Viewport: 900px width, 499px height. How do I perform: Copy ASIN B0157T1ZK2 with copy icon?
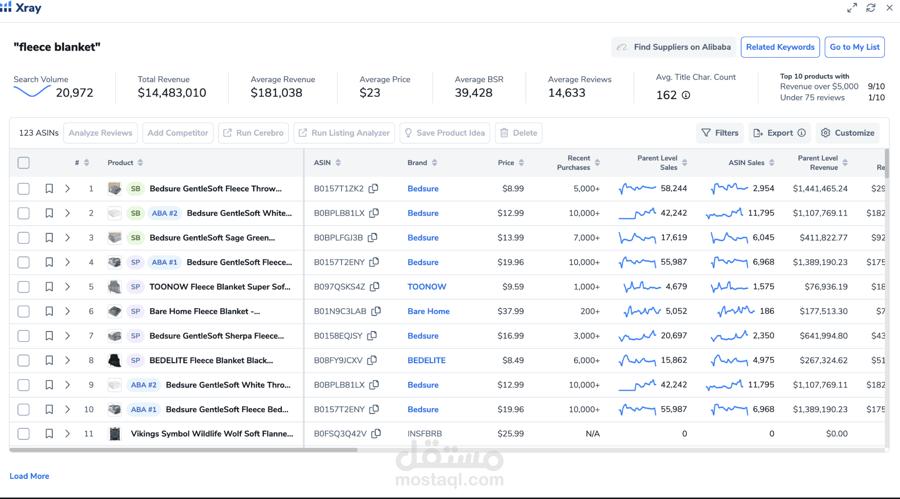pyautogui.click(x=373, y=188)
